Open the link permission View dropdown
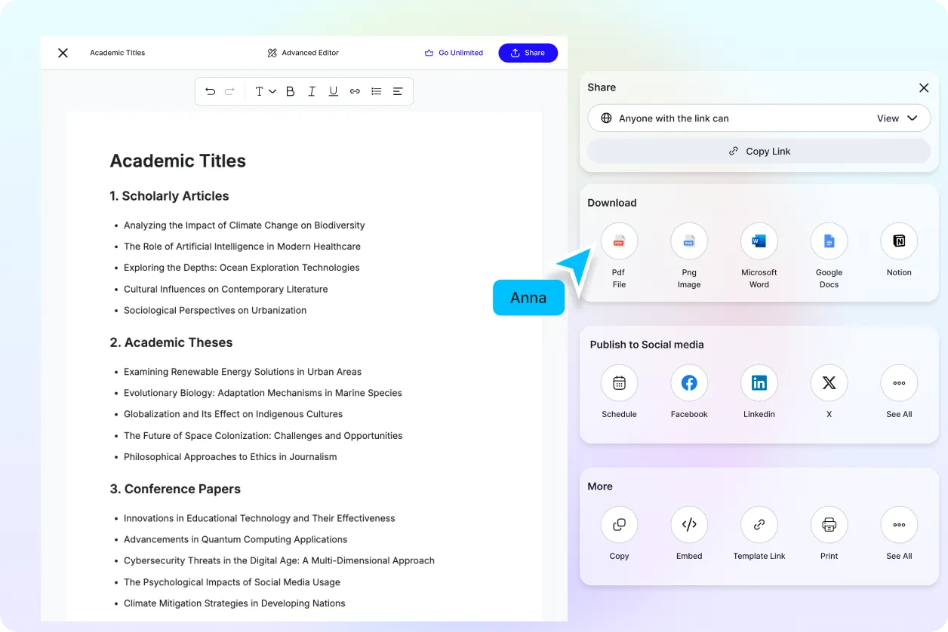Viewport: 948px width, 632px height. coord(897,118)
